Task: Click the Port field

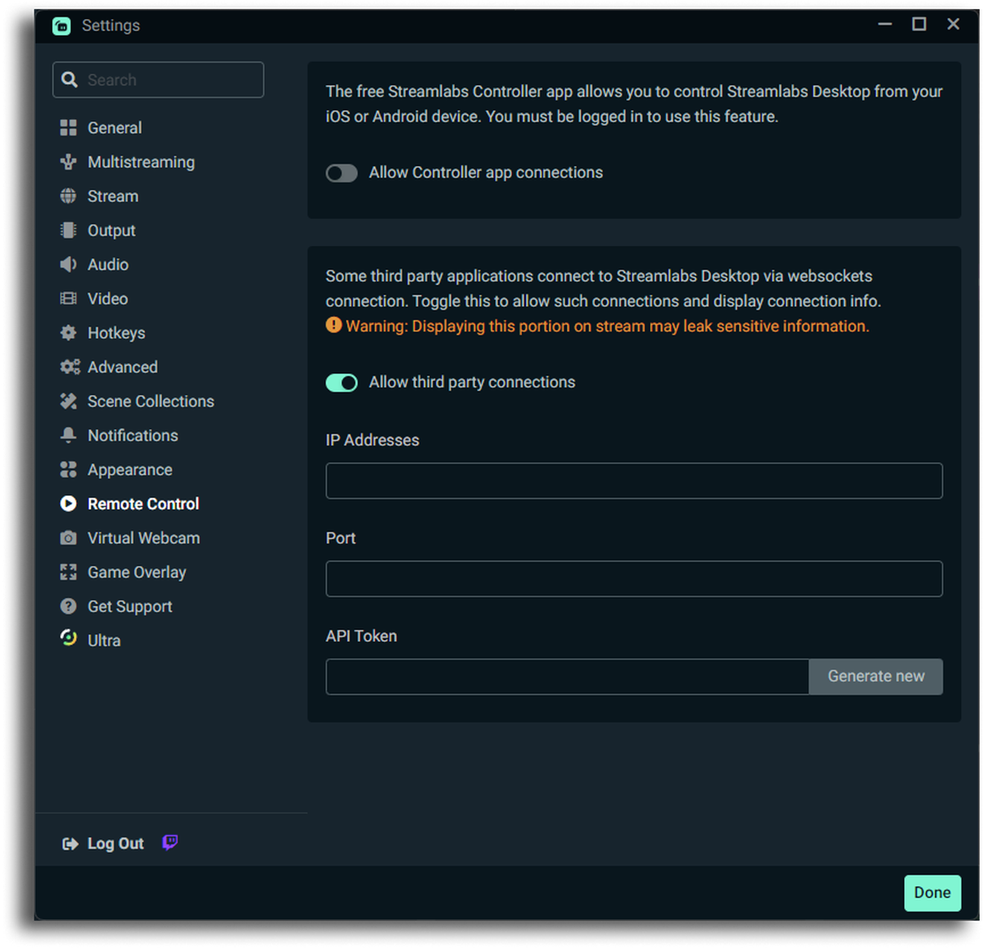Action: [x=634, y=578]
